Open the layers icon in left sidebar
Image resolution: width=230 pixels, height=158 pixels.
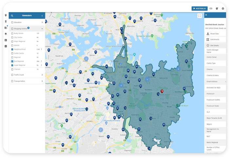point(6,34)
